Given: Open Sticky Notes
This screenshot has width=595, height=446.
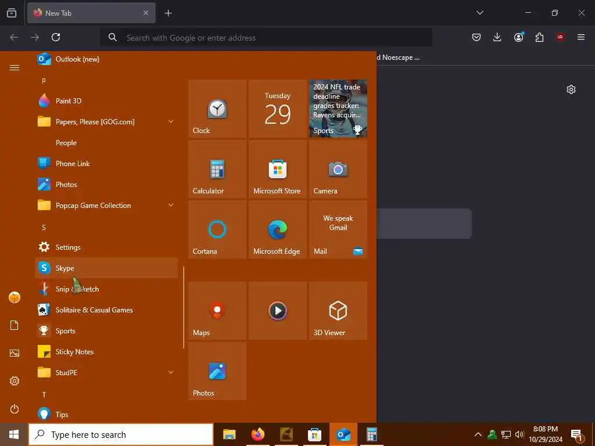Looking at the screenshot, I should point(106,351).
